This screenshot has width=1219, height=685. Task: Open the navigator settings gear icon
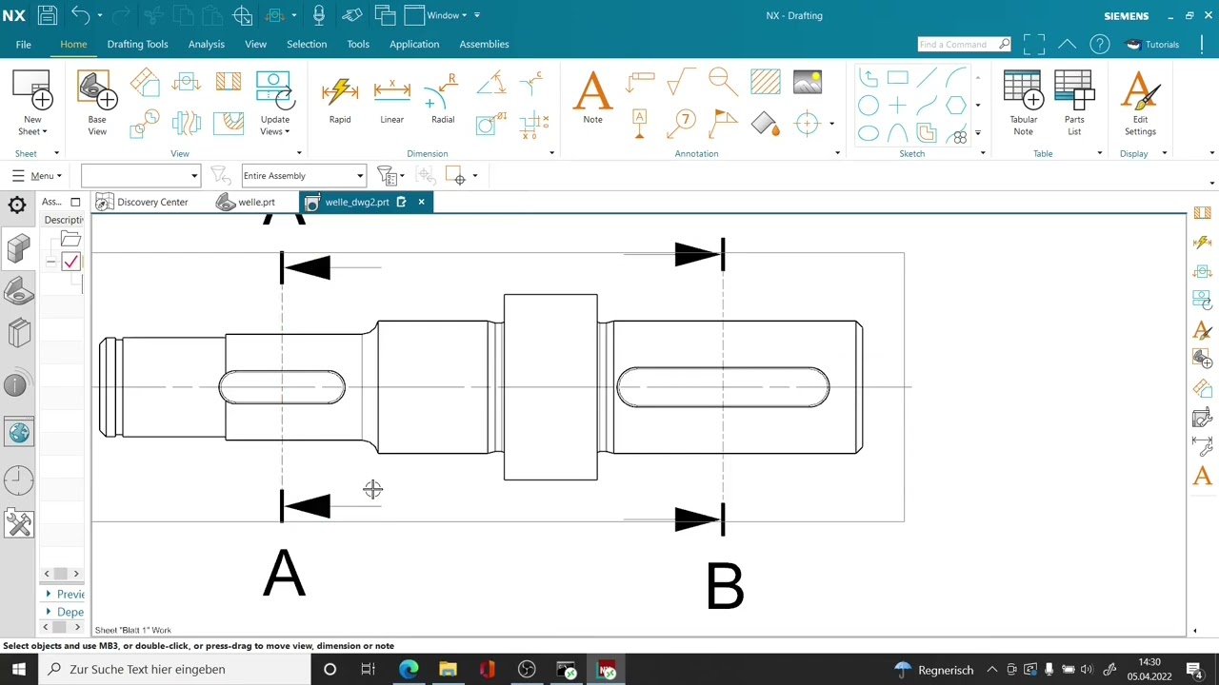(16, 205)
